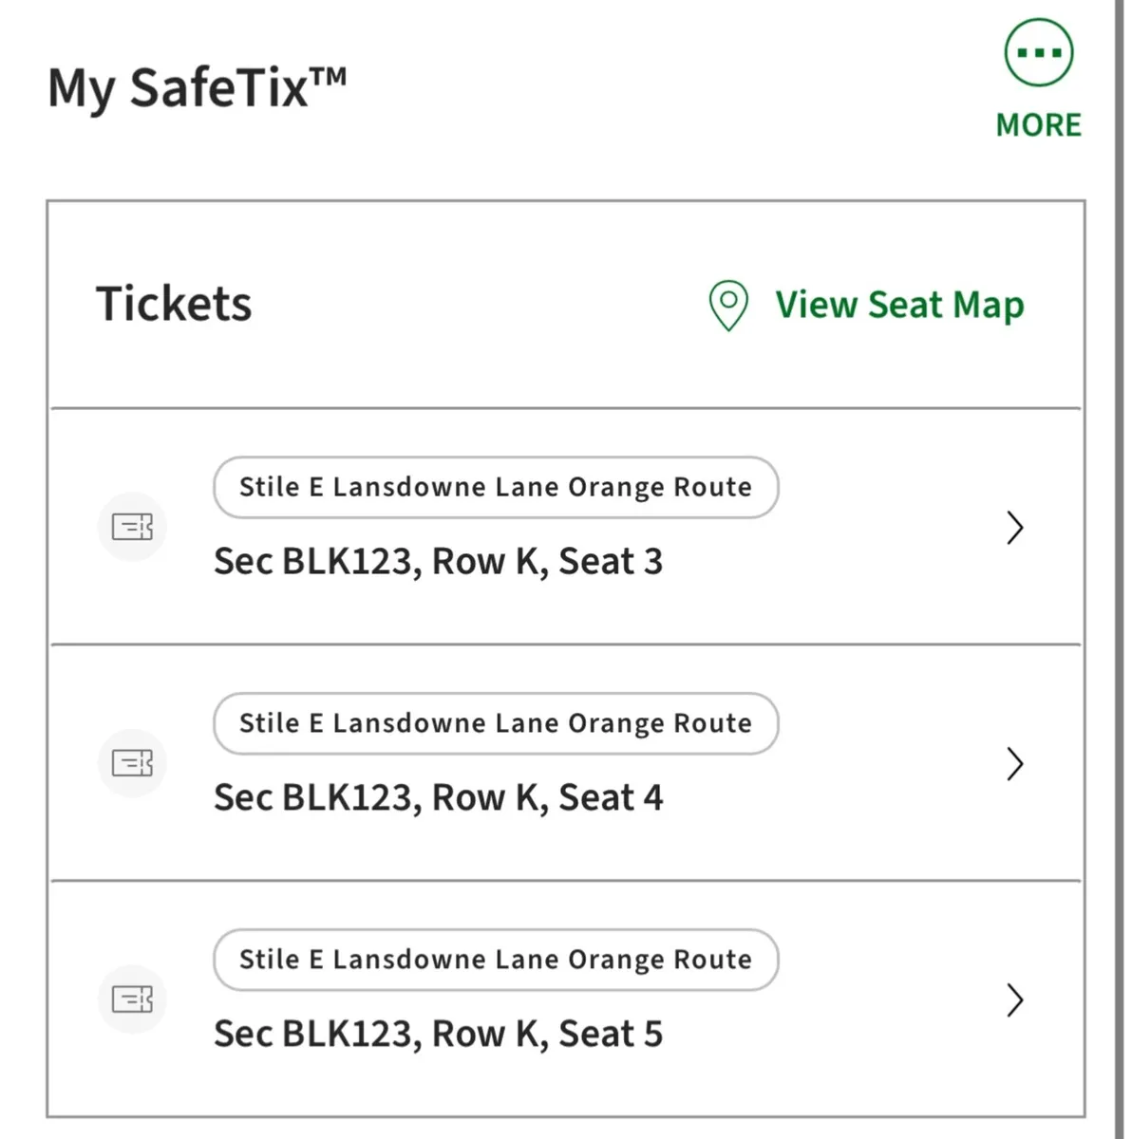Viewport: 1132px width, 1139px height.
Task: Click the Tickets section heading
Action: (174, 305)
